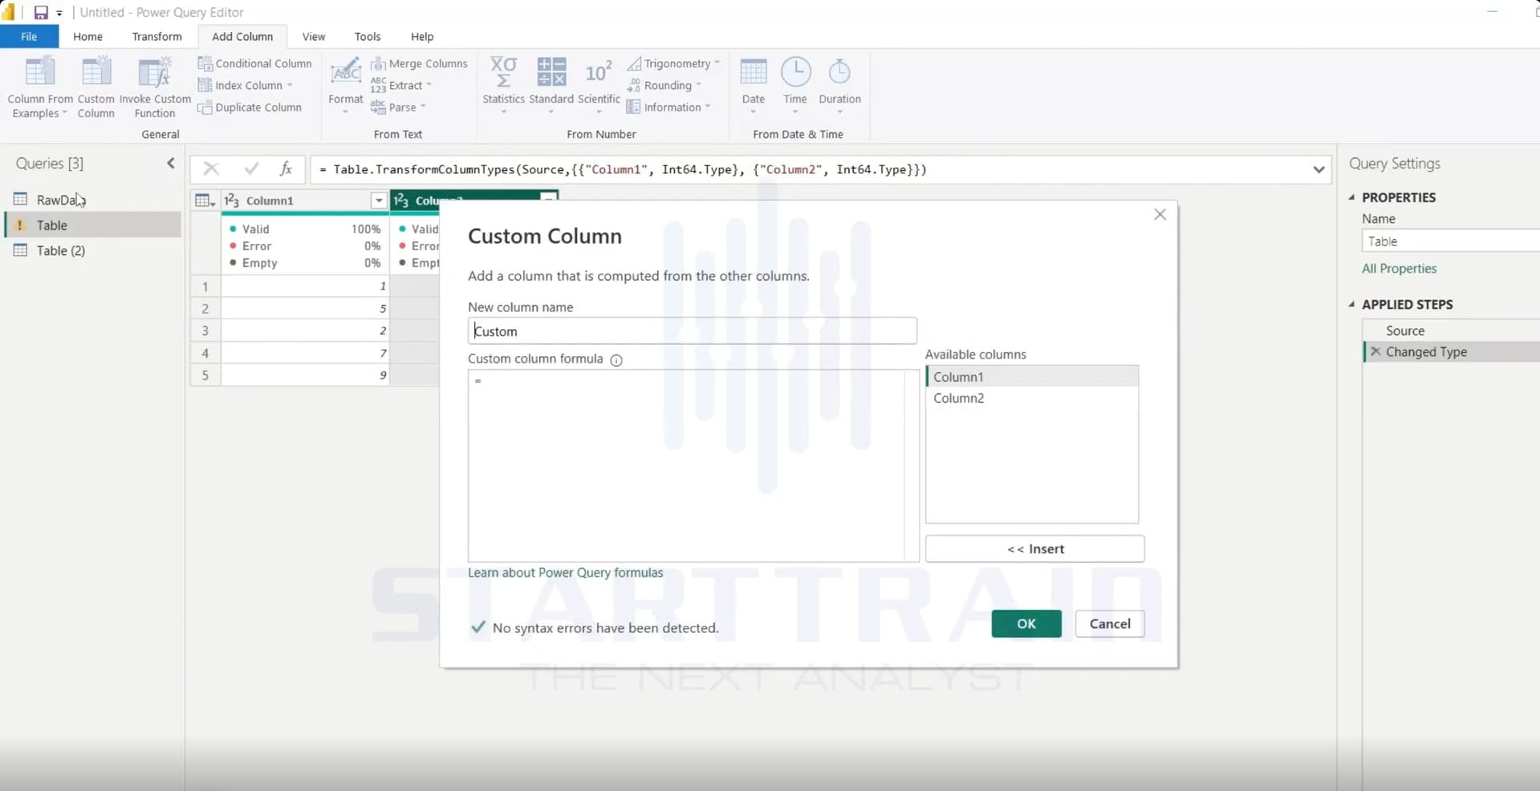
Task: Open the Format text menu
Action: tap(346, 85)
